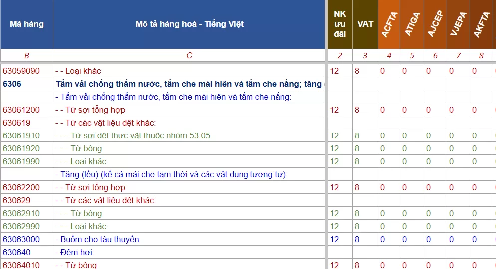Select code 63062990 cell
Image resolution: width=496 pixels, height=269 pixels.
point(26,226)
